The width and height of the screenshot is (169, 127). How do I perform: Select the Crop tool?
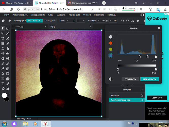(x=3, y=38)
